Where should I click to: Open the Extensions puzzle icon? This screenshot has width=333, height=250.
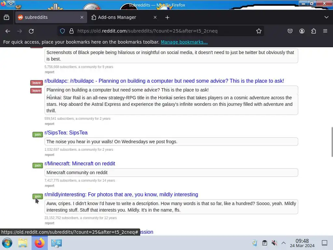pos(313,31)
